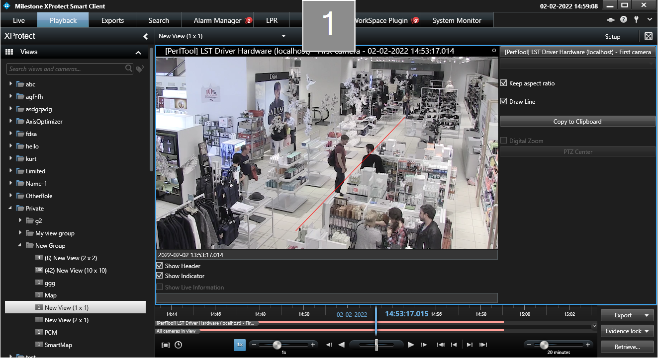Screen dimensions: 658x358
Task: Collapse the XProtect side pane arrow
Action: 146,36
